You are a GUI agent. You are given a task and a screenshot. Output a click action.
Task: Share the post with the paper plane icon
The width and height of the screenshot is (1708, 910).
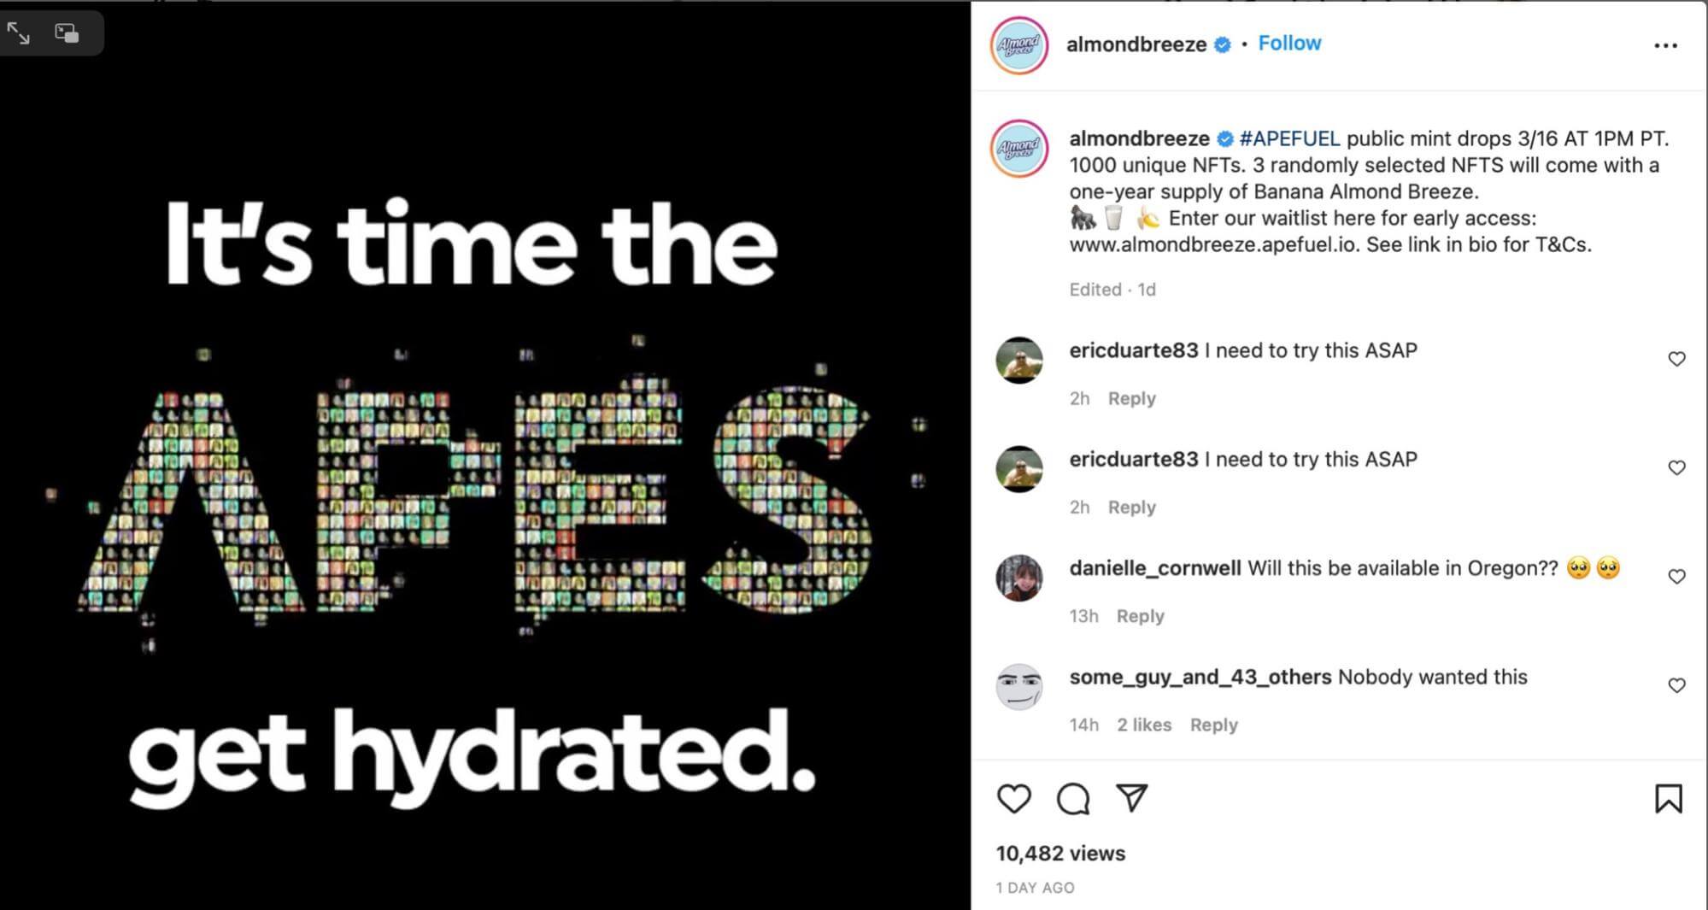(x=1131, y=798)
